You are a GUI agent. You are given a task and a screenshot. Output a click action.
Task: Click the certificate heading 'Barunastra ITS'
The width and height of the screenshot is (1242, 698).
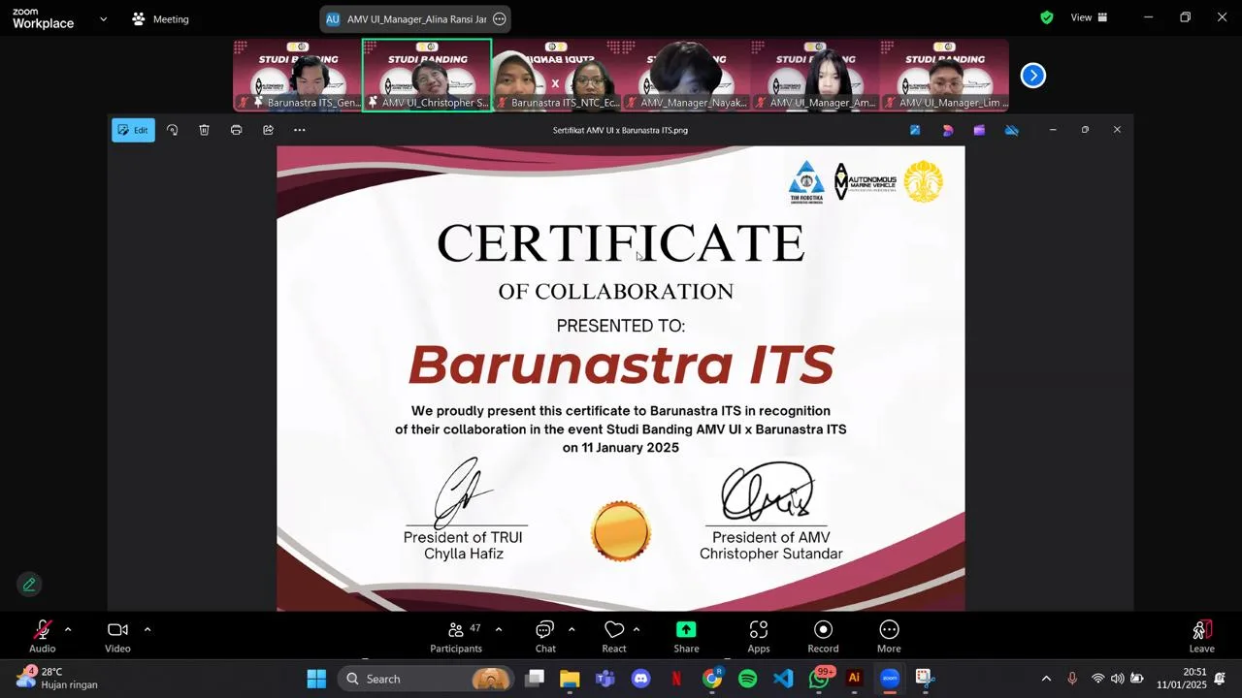pos(621,365)
